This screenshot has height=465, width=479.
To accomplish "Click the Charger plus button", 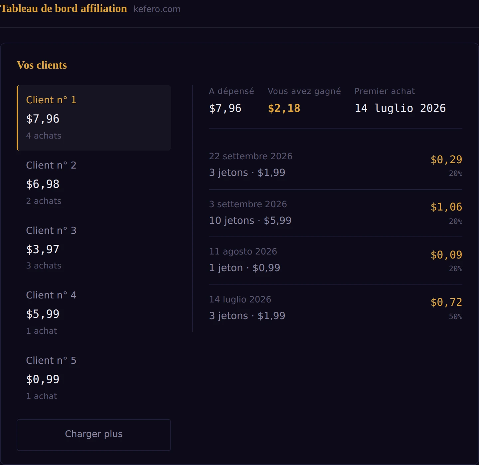I will pos(94,435).
